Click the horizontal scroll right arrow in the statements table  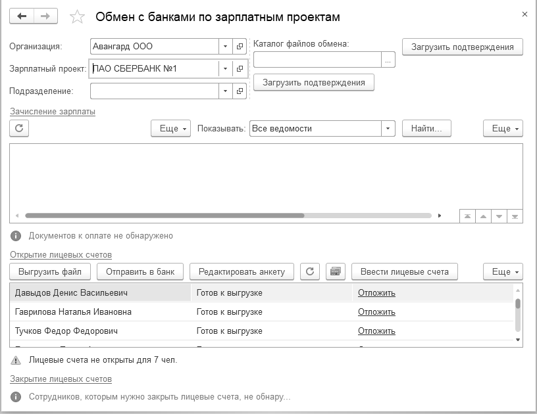(x=440, y=216)
